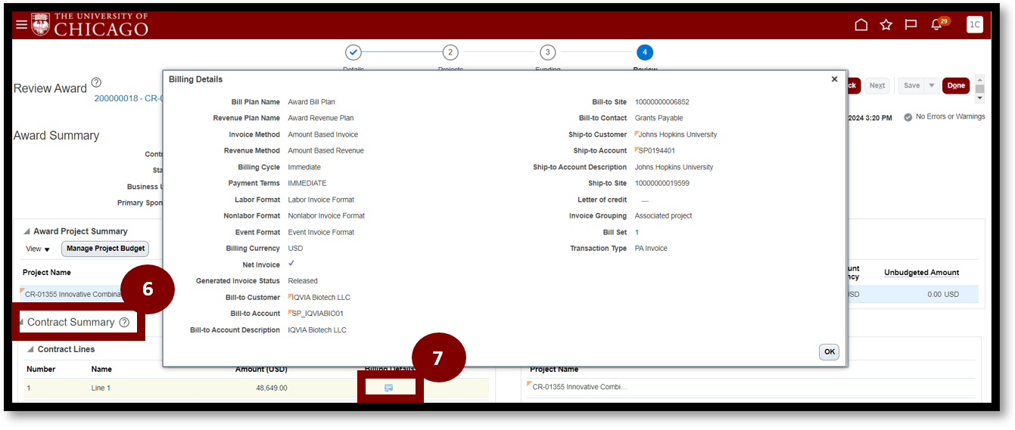
Task: Go to completed step 1 Details
Action: coord(353,52)
